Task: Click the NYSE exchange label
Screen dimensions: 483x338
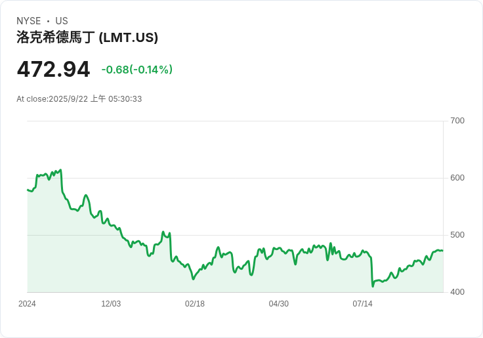Action: coord(29,21)
